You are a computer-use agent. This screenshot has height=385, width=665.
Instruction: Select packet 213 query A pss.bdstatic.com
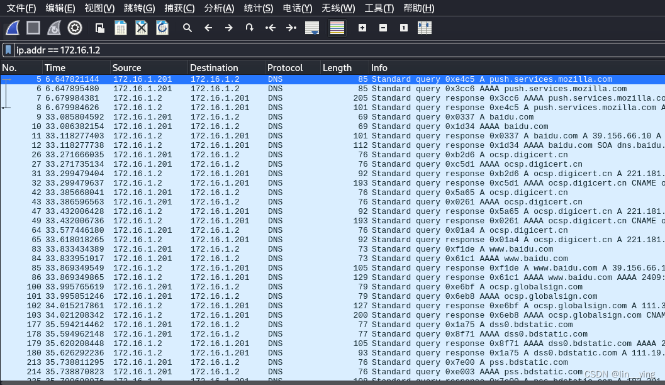pos(332,362)
